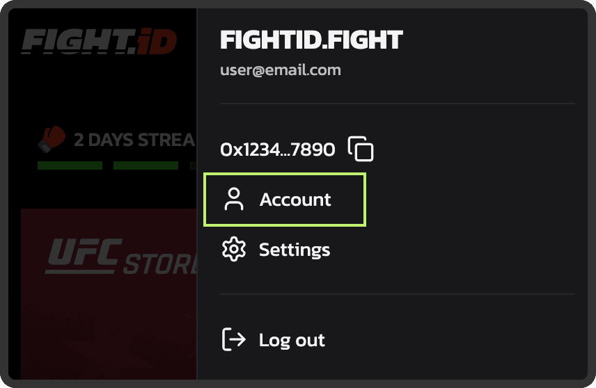The image size is (596, 388).
Task: Click the second green streak progress bar
Action: pos(146,165)
